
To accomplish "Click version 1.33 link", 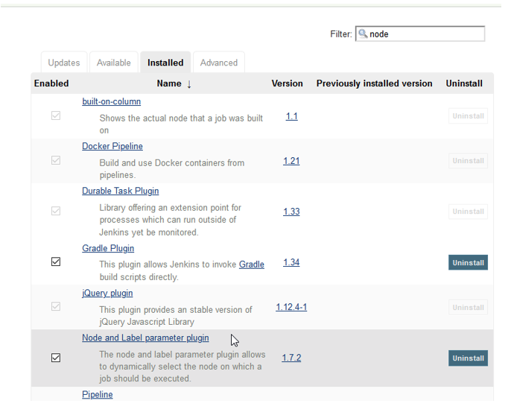I will (291, 212).
